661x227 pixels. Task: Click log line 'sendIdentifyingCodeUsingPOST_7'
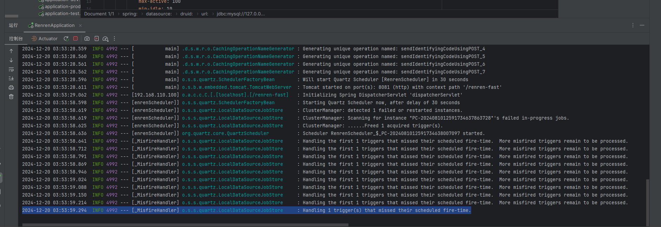click(394, 72)
